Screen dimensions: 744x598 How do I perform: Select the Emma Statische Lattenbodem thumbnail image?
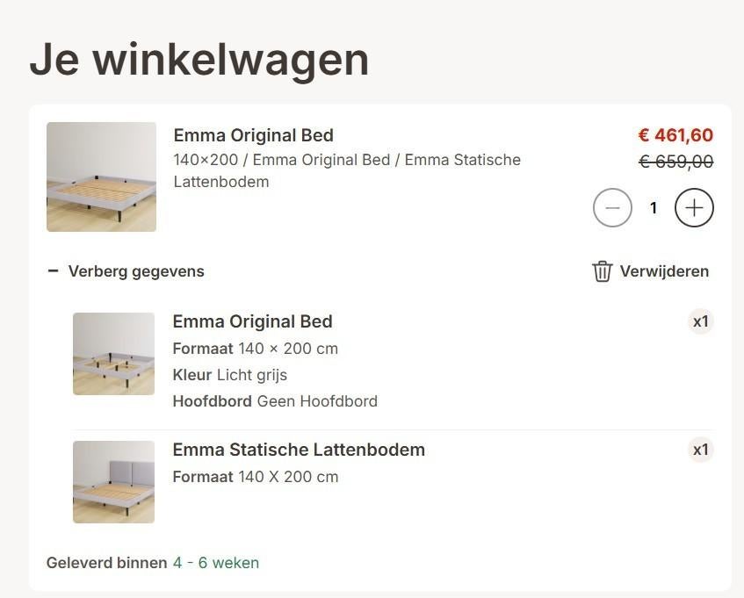click(113, 481)
